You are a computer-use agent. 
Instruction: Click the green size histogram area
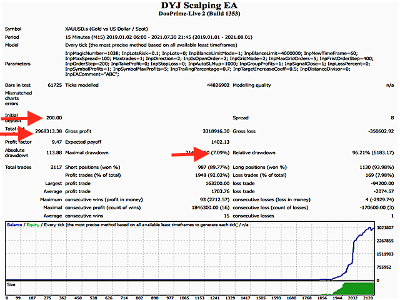point(358,289)
